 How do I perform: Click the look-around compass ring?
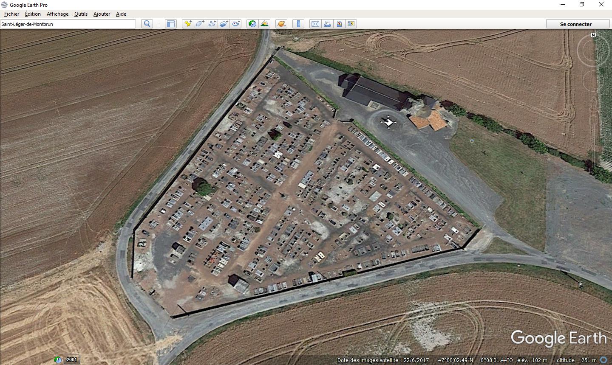(594, 51)
